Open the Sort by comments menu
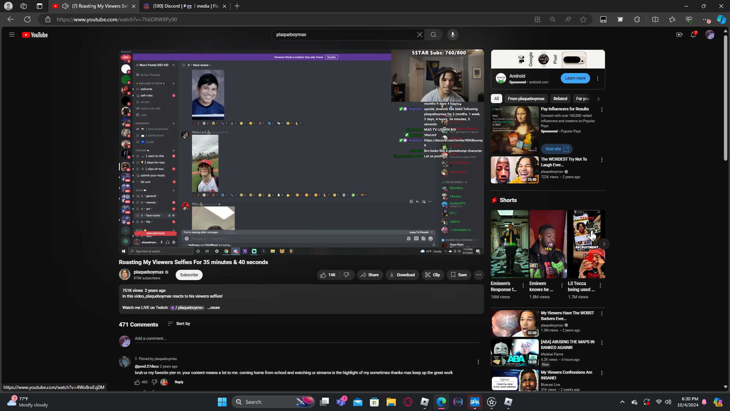Screen dimensions: 730x411 coord(179,323)
